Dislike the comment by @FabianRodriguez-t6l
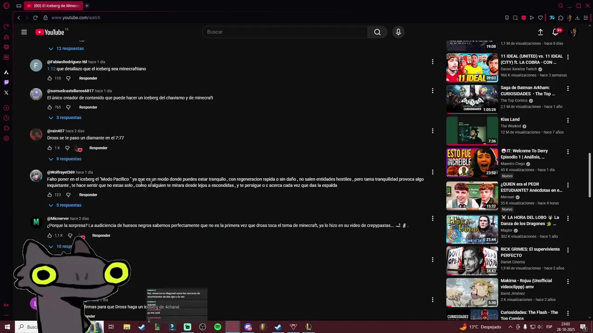 (68, 78)
